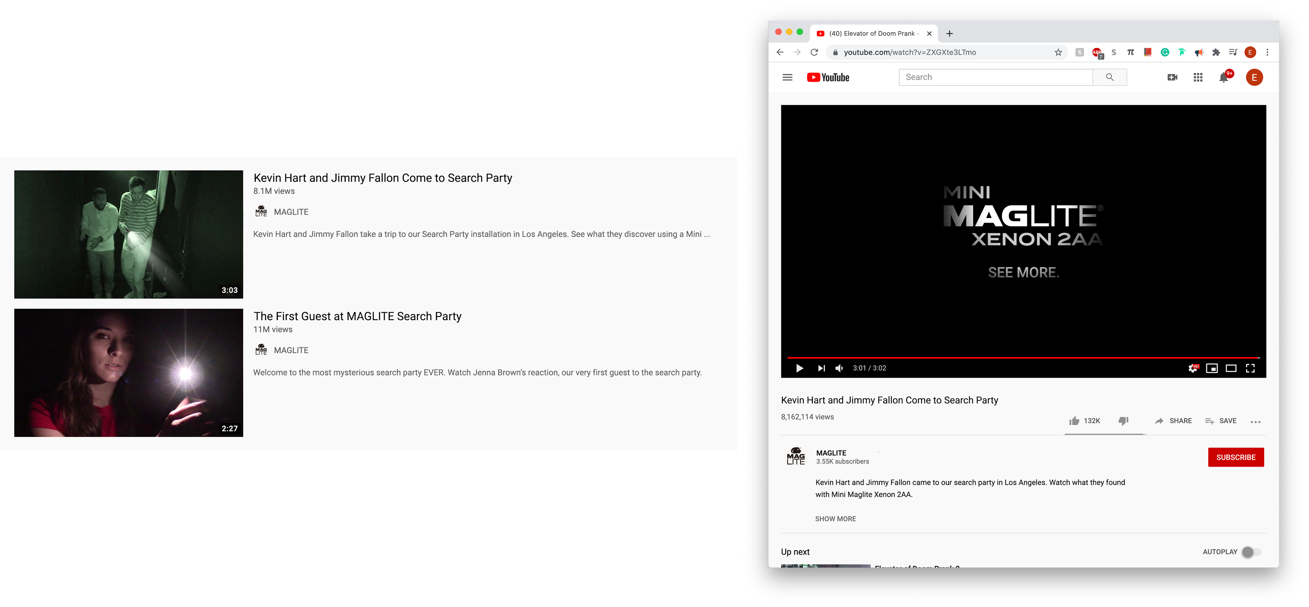Open the Extensions puzzle piece menu
The height and width of the screenshot is (607, 1309).
[1216, 52]
